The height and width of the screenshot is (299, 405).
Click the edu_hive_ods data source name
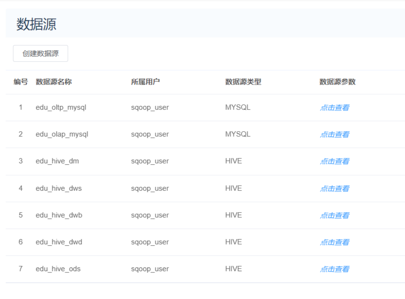tap(58, 269)
